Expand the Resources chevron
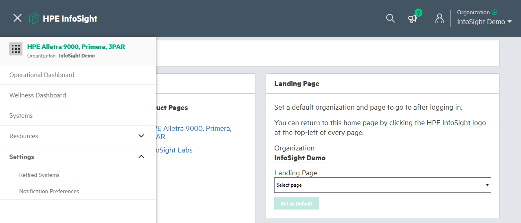 pyautogui.click(x=141, y=136)
